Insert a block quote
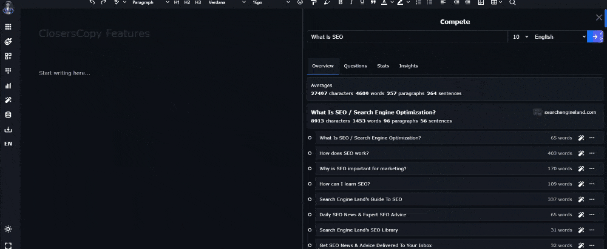This screenshot has width=607, height=249. (x=373, y=2)
